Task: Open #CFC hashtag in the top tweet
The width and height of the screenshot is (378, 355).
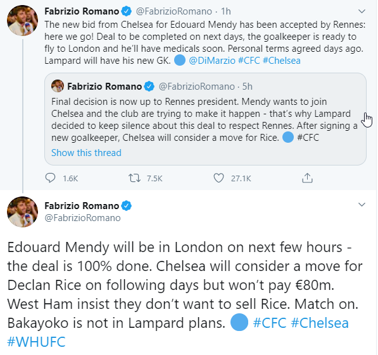Action: point(249,61)
